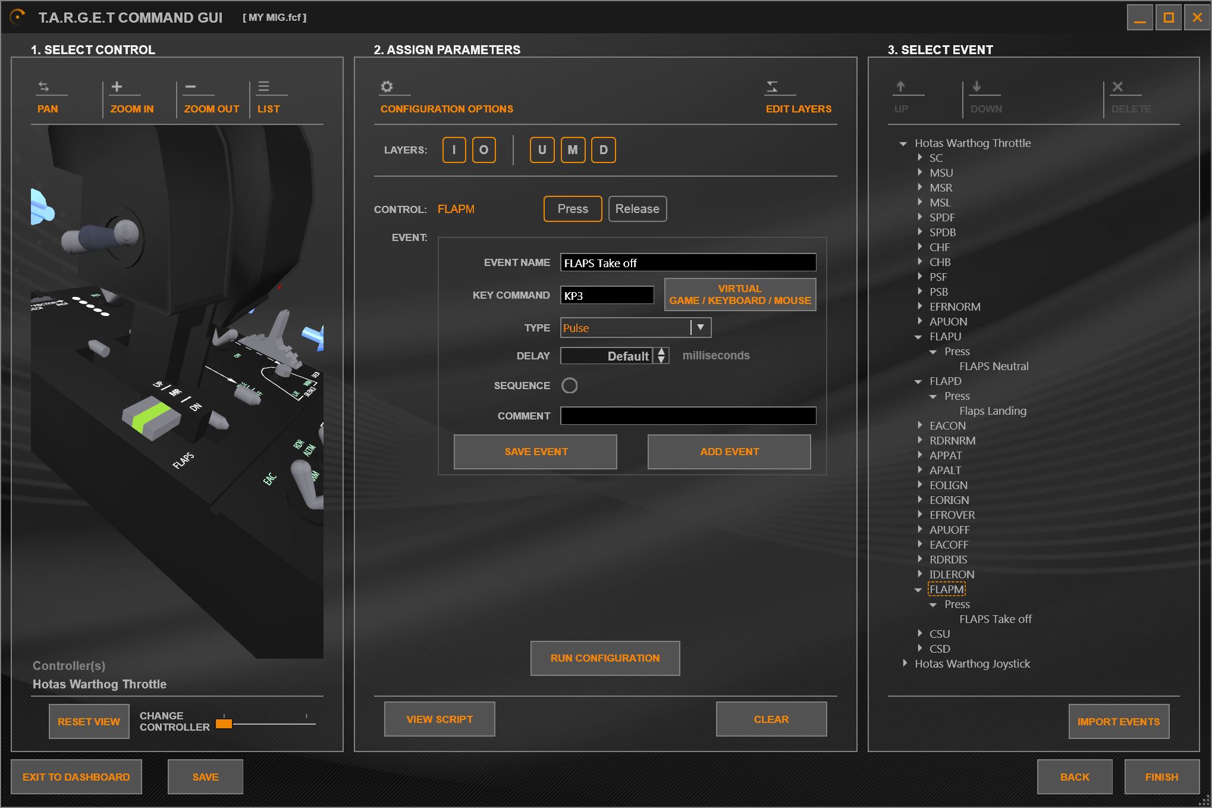Image resolution: width=1212 pixels, height=808 pixels.
Task: Toggle layer D button
Action: pos(604,150)
